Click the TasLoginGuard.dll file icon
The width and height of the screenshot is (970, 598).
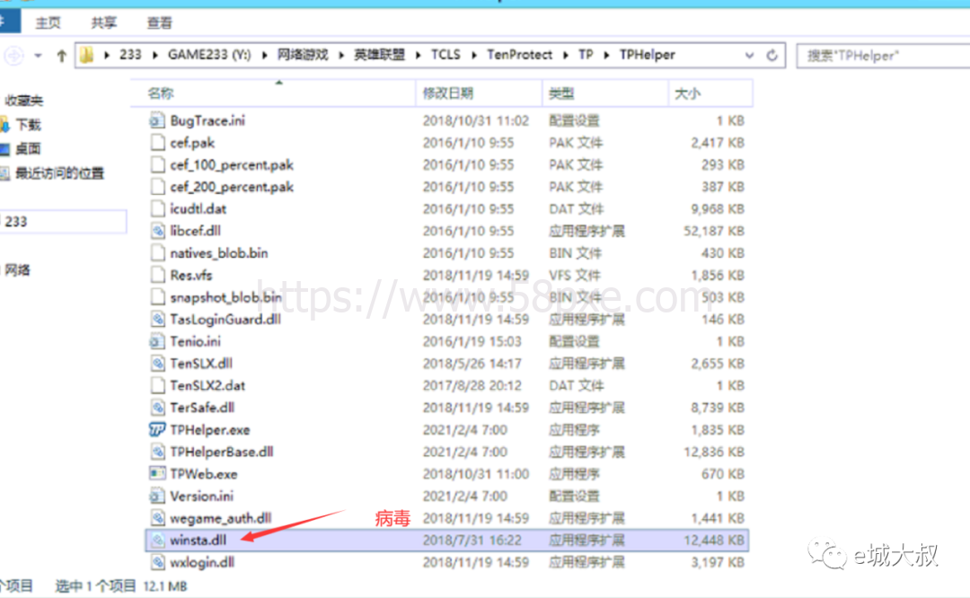coord(157,319)
